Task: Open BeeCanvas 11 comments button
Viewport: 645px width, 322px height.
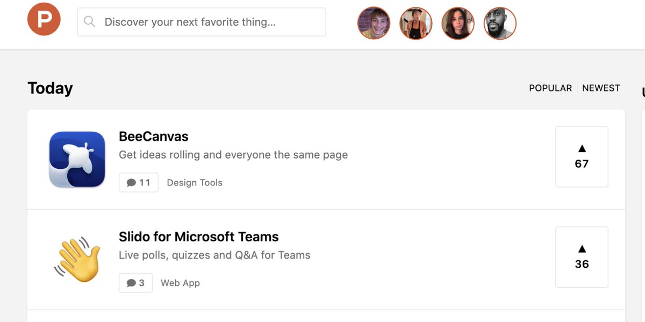Action: tap(139, 183)
